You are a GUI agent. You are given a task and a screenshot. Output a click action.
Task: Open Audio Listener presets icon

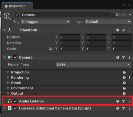(124, 101)
